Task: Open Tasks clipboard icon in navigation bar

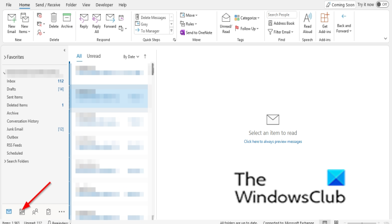Action: [49, 212]
